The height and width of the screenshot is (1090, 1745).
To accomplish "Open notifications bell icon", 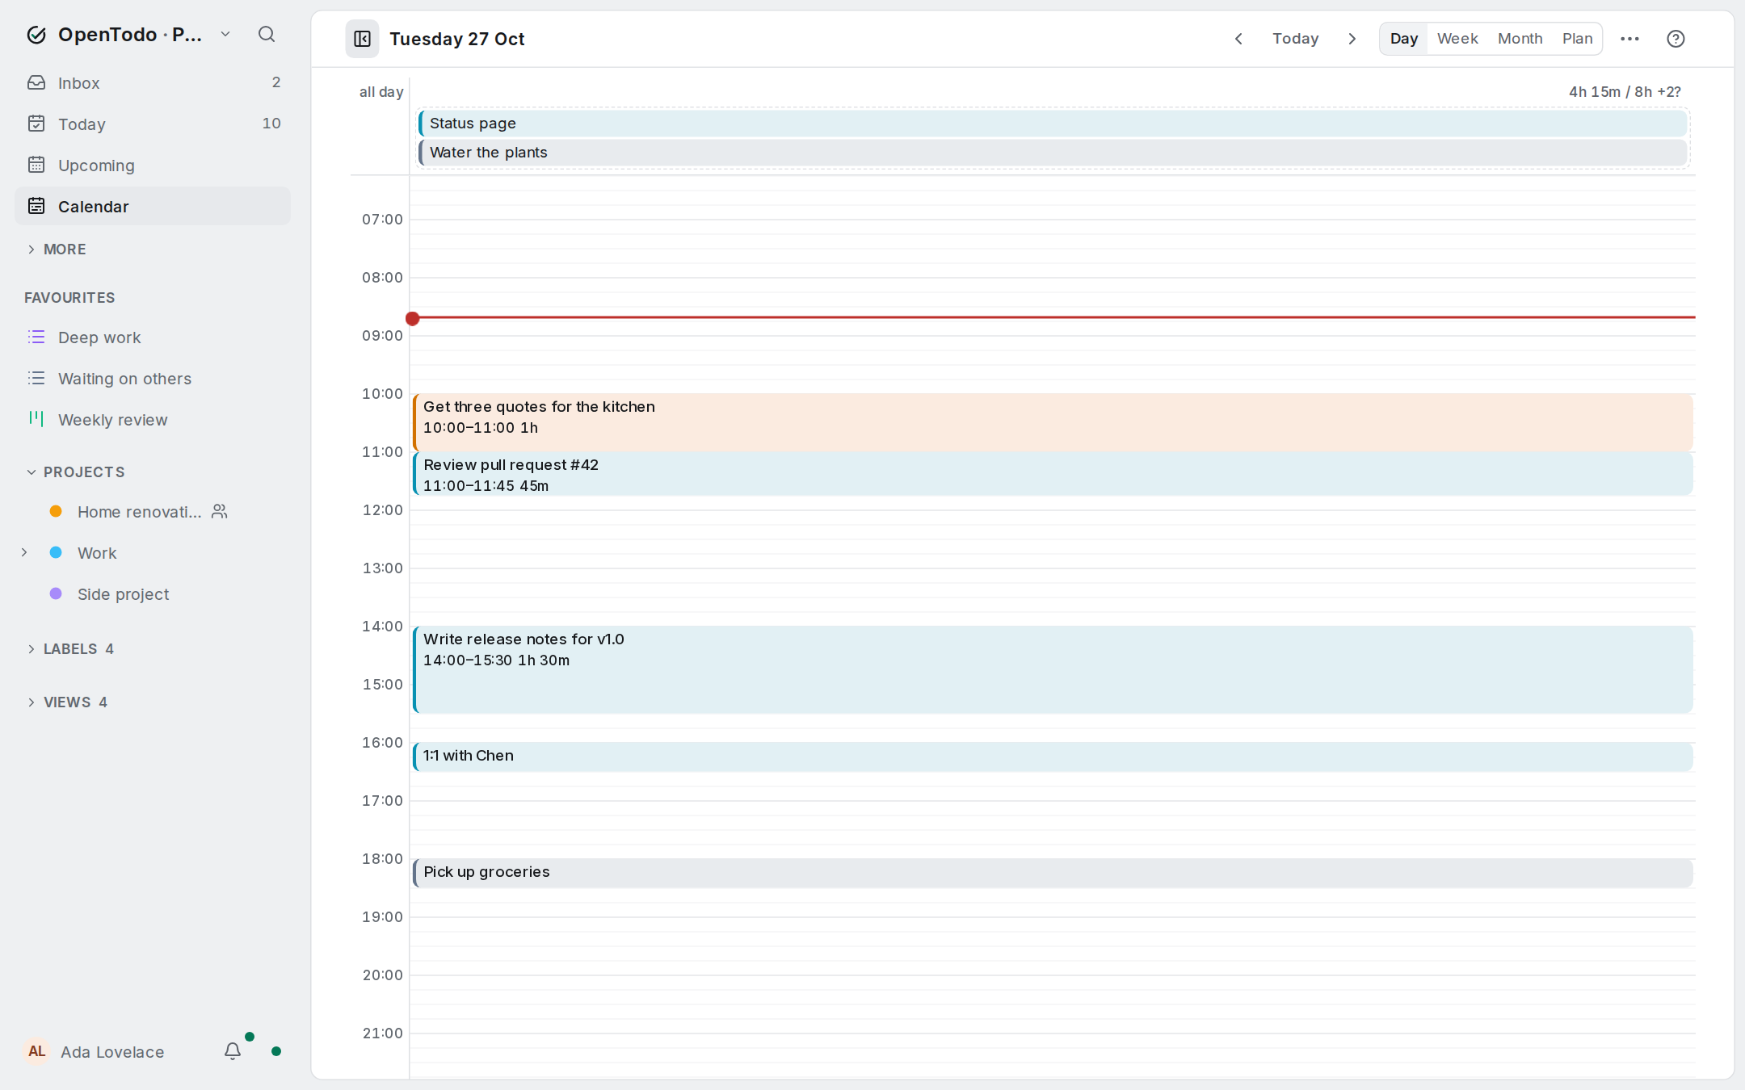I will pyautogui.click(x=233, y=1051).
